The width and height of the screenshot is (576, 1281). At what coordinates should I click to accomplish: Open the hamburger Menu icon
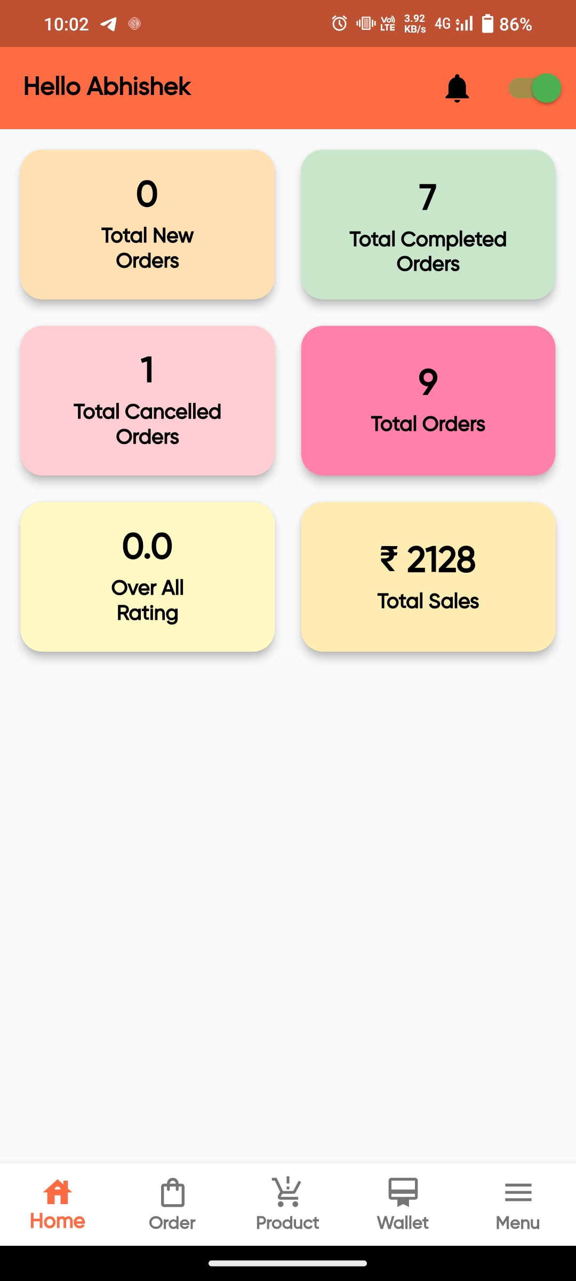click(518, 1193)
